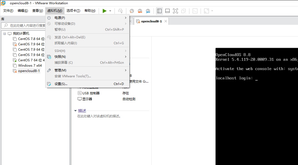Revert to snapshot using the orange arrow clock icon
Screen dimensions: 298x165
(140, 11)
